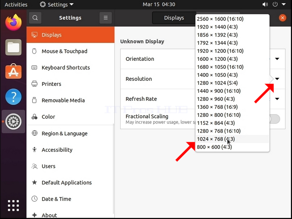The image size is (292, 219).
Task: Open the clock showing Mar 15 04:30
Action: pos(159,4)
